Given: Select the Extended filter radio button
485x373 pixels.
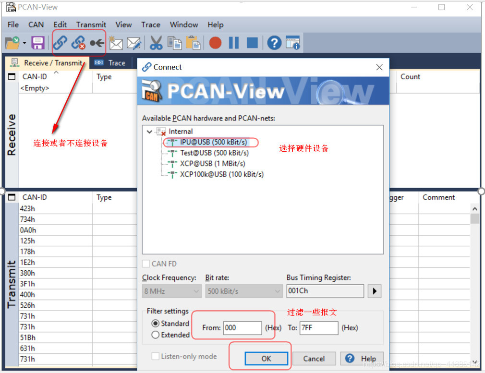Looking at the screenshot, I should [x=155, y=335].
